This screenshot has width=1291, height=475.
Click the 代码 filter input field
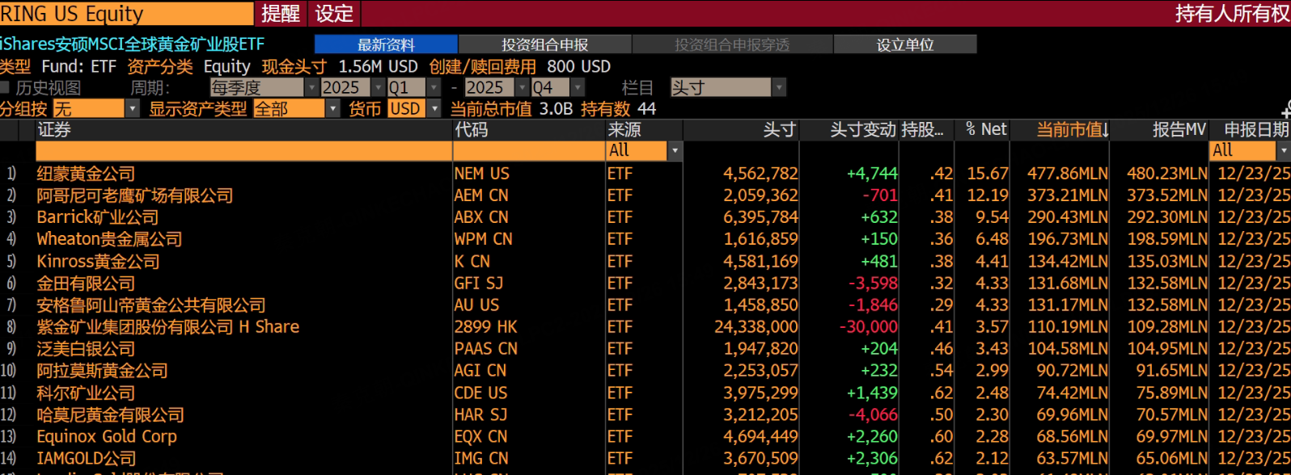point(529,150)
